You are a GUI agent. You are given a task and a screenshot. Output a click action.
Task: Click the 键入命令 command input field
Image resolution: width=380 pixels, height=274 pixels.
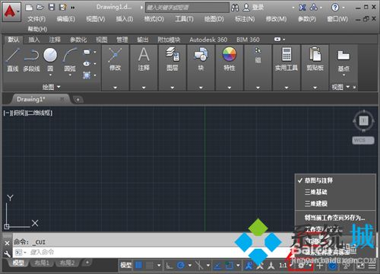127,252
